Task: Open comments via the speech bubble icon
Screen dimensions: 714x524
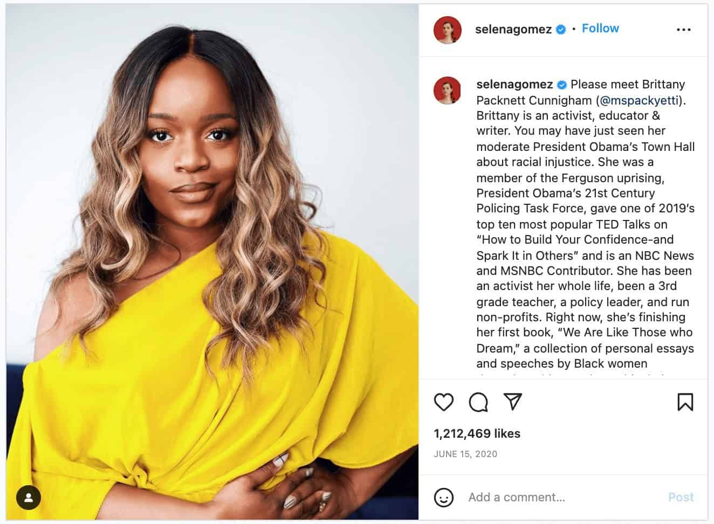Action: tap(478, 402)
